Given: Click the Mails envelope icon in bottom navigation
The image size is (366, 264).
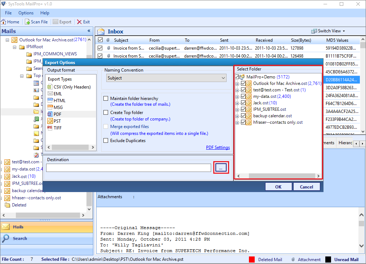Looking at the screenshot, I should pos(6,227).
